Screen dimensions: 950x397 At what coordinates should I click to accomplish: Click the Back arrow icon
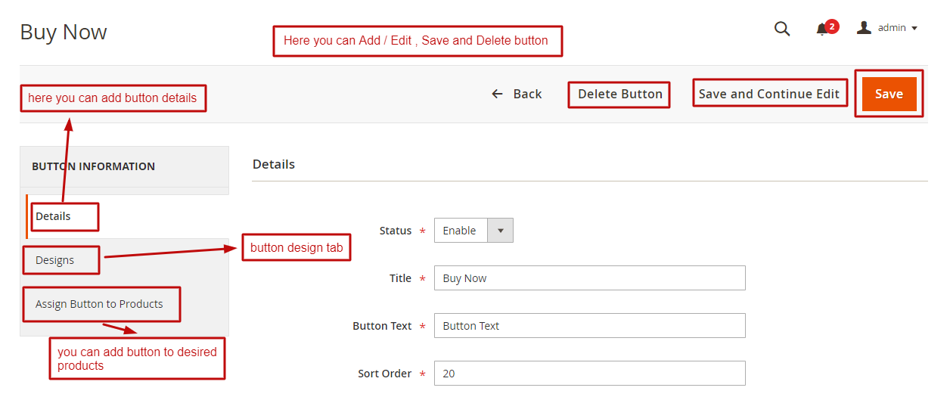tap(497, 94)
